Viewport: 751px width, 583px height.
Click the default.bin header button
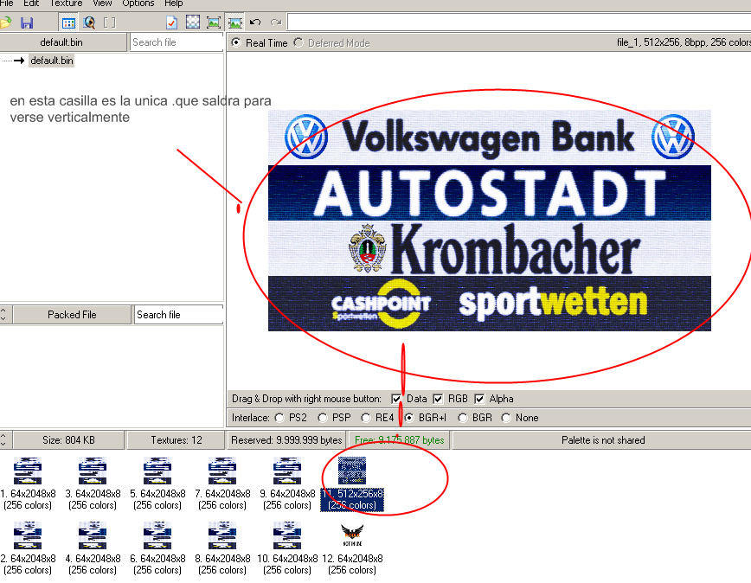point(62,42)
